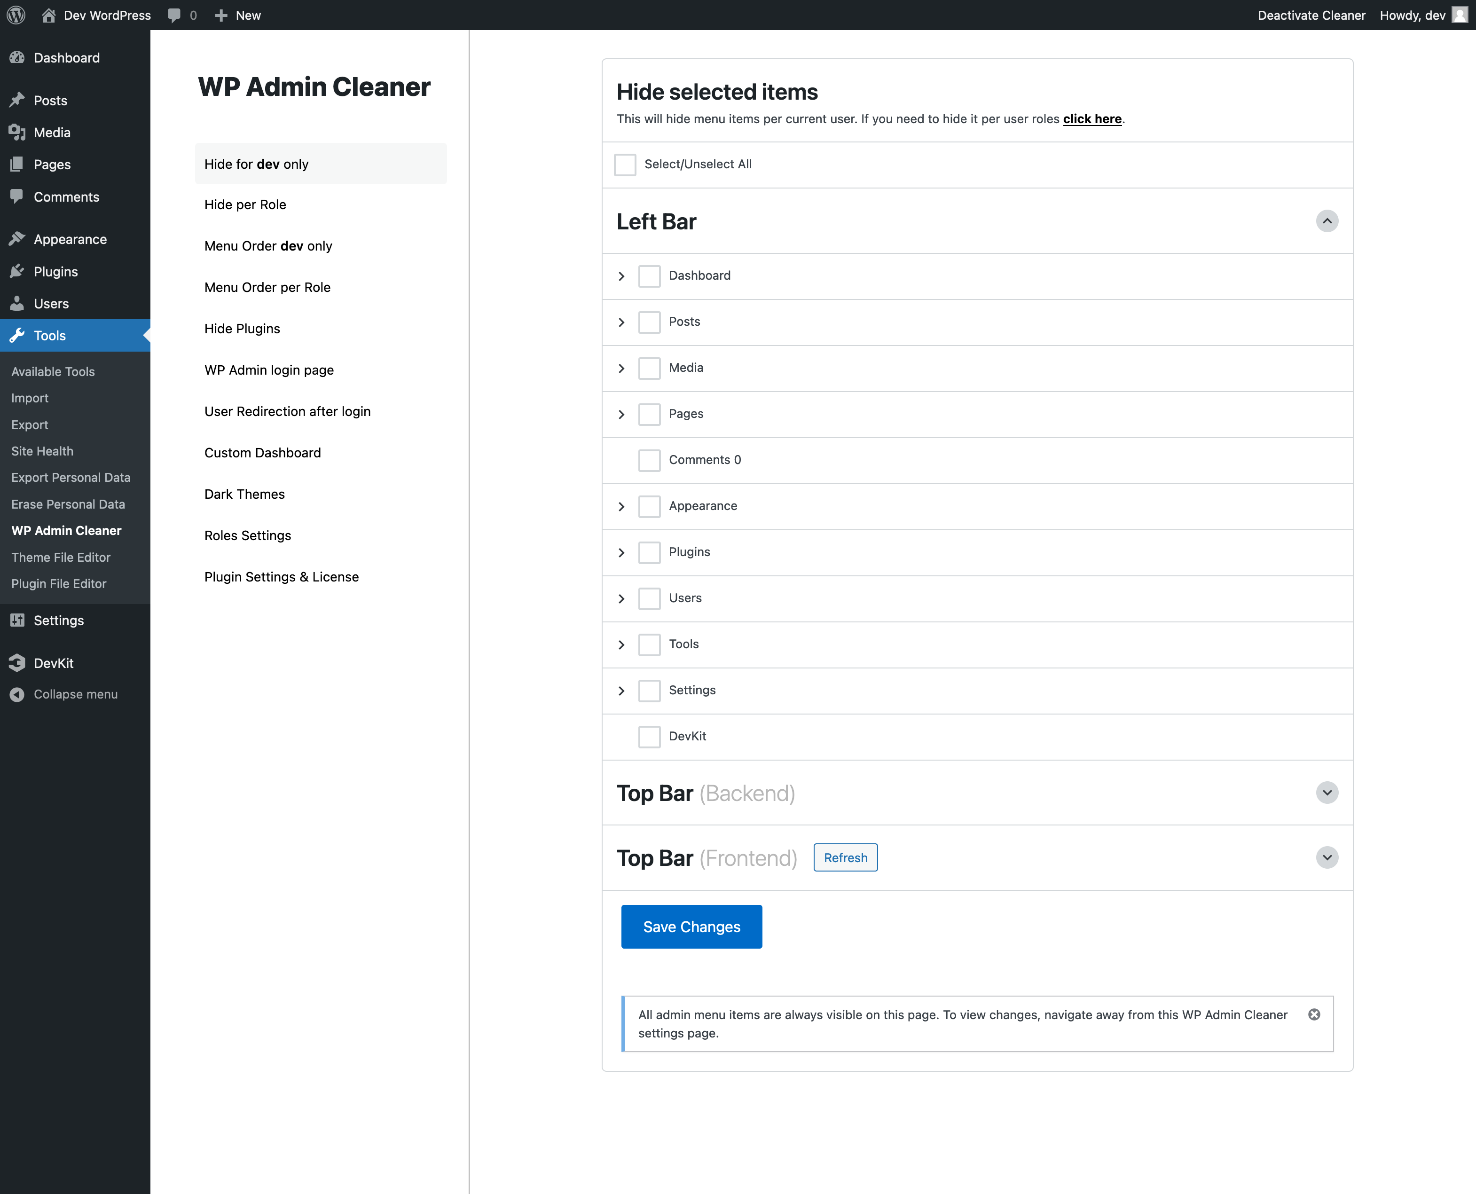
Task: Check the Media checkbox in Left Bar
Action: point(649,368)
